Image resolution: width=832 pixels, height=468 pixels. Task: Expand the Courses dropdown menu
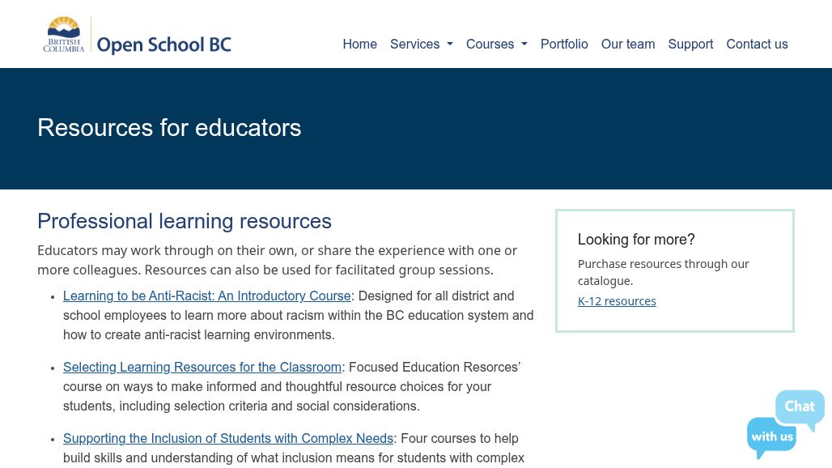pos(496,45)
